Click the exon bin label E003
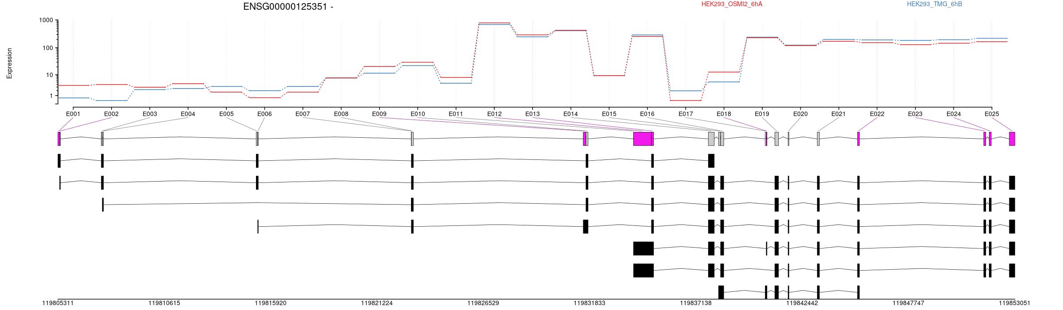 point(150,114)
